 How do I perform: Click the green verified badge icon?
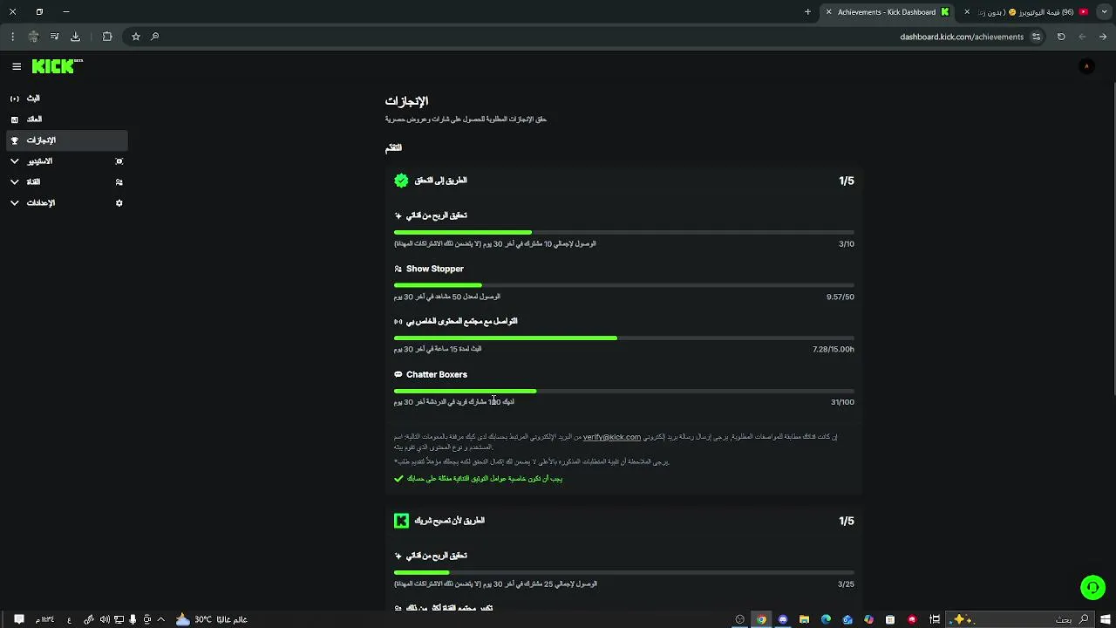point(401,181)
